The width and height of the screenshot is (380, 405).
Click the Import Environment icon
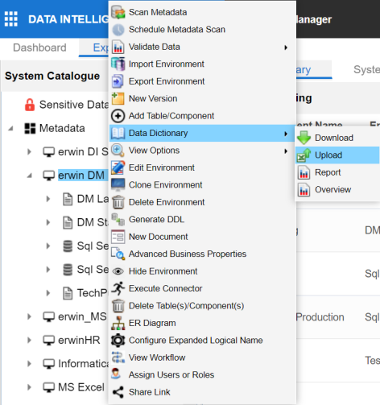point(118,64)
